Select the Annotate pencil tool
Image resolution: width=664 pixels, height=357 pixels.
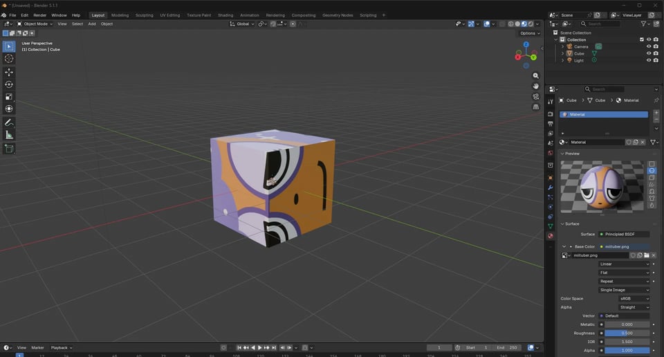pos(9,123)
